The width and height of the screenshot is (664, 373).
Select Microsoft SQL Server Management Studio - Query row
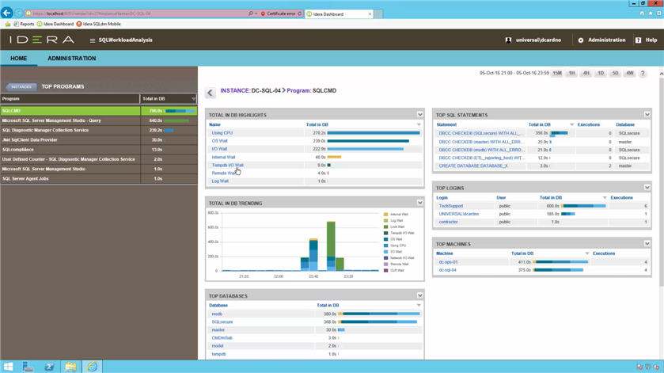[99, 120]
